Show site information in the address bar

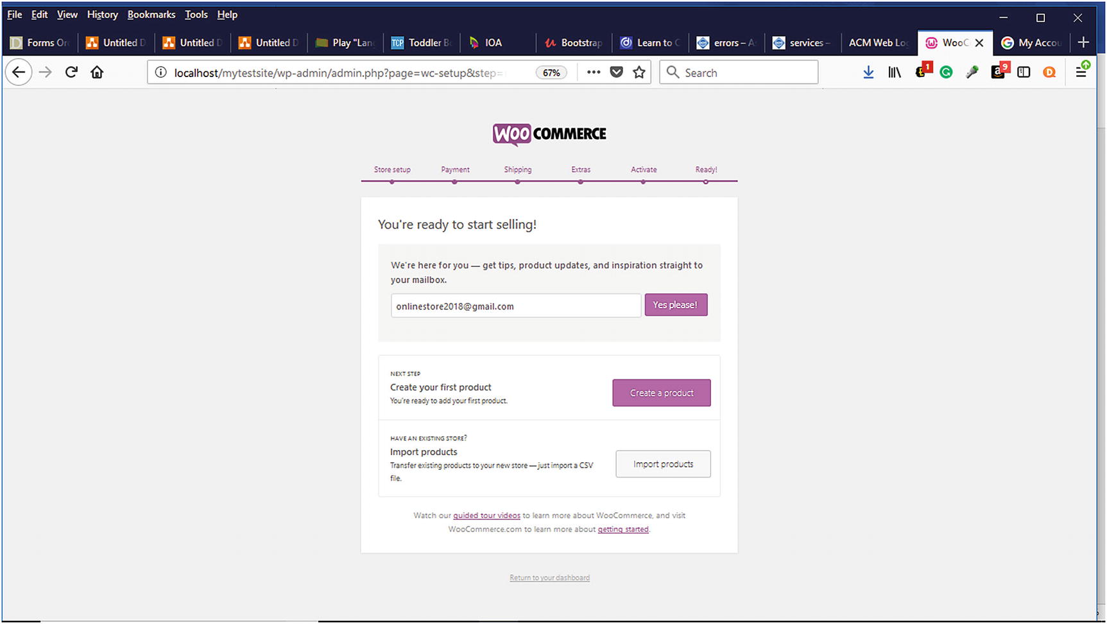pos(160,73)
